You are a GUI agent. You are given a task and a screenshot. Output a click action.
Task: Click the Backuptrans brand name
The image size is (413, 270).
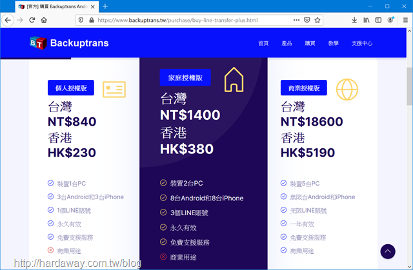79,43
